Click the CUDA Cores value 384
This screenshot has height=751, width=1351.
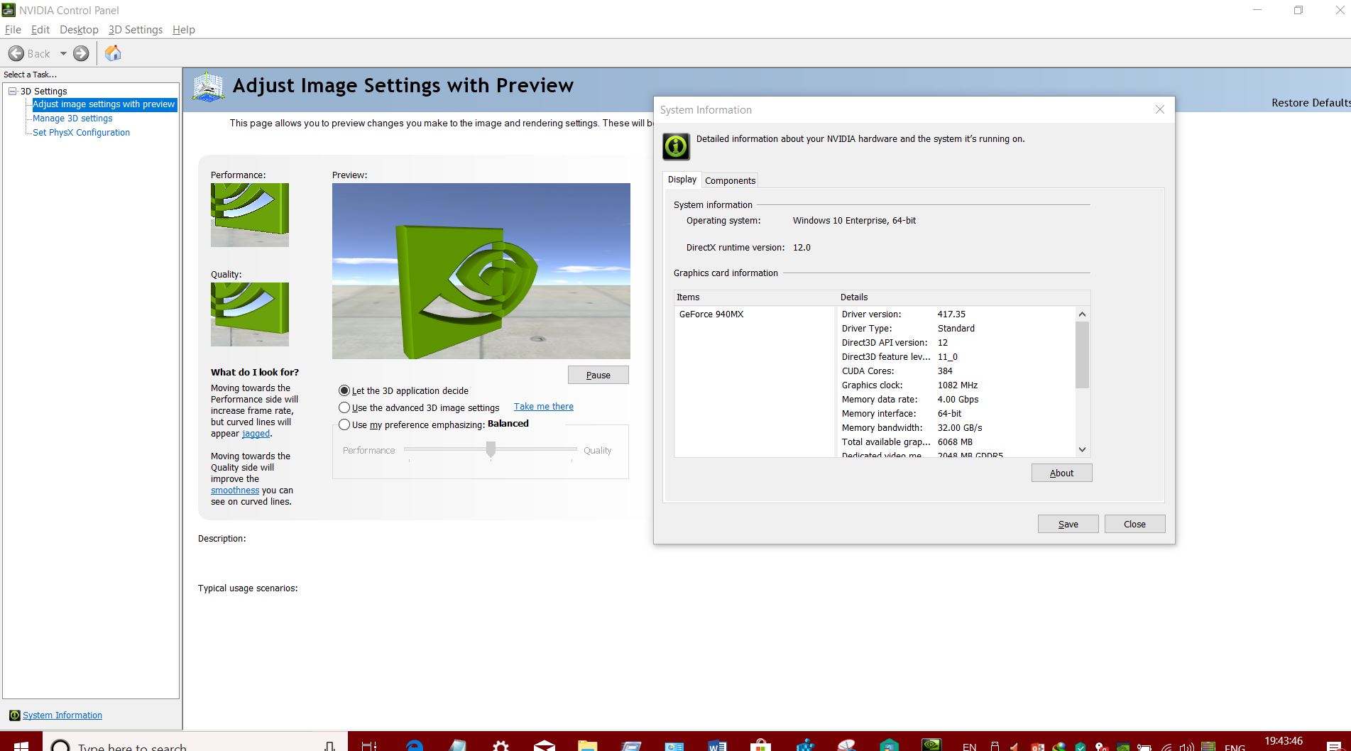pyautogui.click(x=945, y=371)
